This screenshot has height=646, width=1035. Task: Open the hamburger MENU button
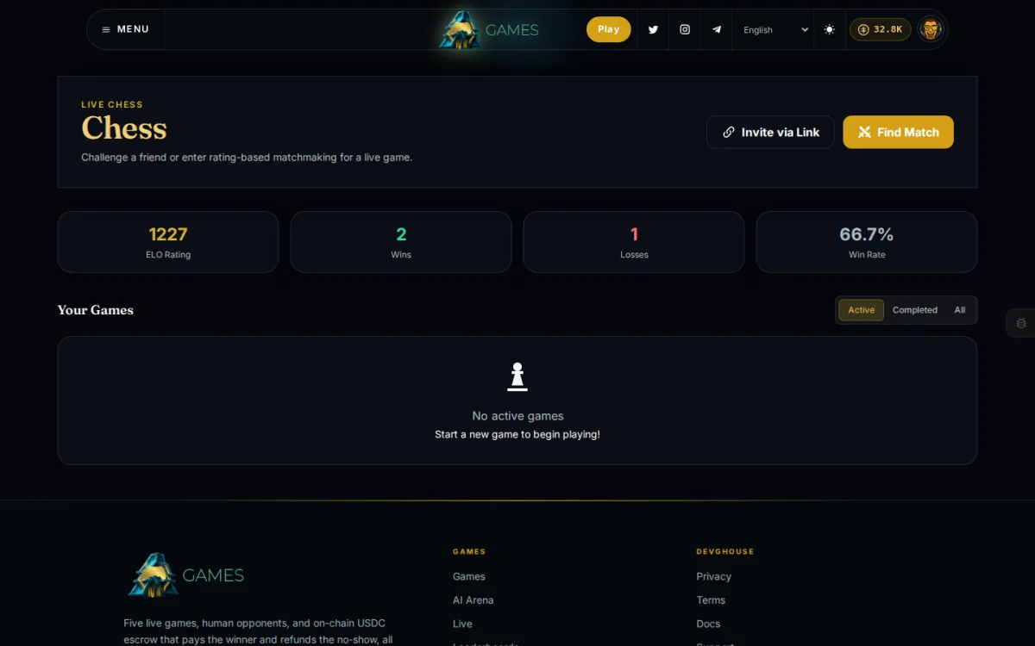[125, 29]
